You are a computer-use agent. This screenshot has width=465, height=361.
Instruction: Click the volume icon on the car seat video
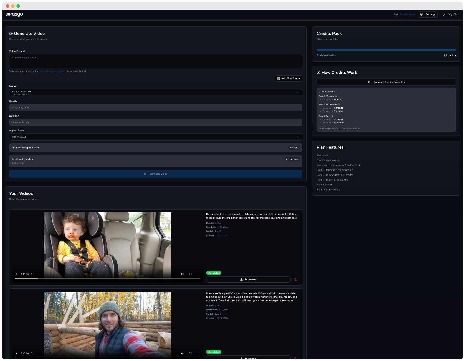(182, 274)
